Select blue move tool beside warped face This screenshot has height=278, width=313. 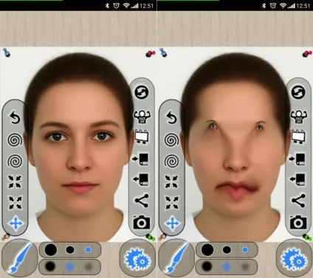tap(172, 223)
